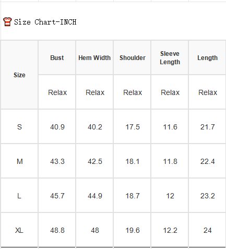Viewport: 226px width, 249px height.
Task: Click the Sleeve Length column header
Action: click(170, 58)
